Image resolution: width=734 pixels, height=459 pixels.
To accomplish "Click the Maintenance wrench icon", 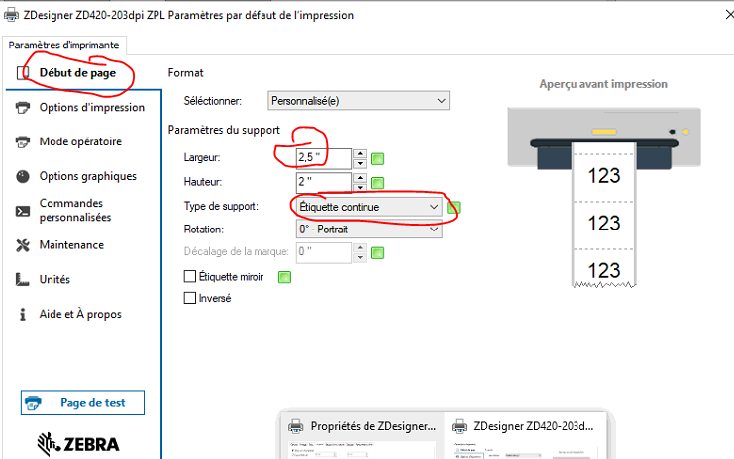I will tap(22, 245).
